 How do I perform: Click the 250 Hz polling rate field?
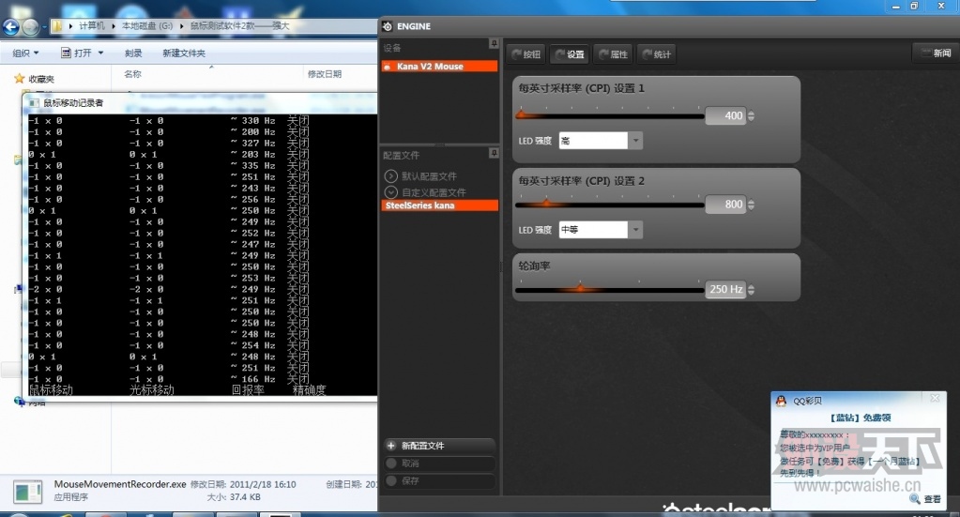click(x=724, y=289)
